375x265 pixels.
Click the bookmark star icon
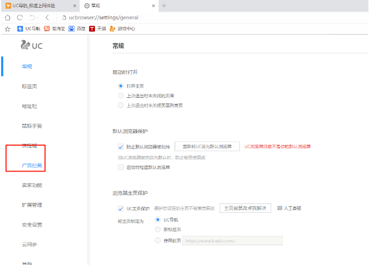coord(8,29)
